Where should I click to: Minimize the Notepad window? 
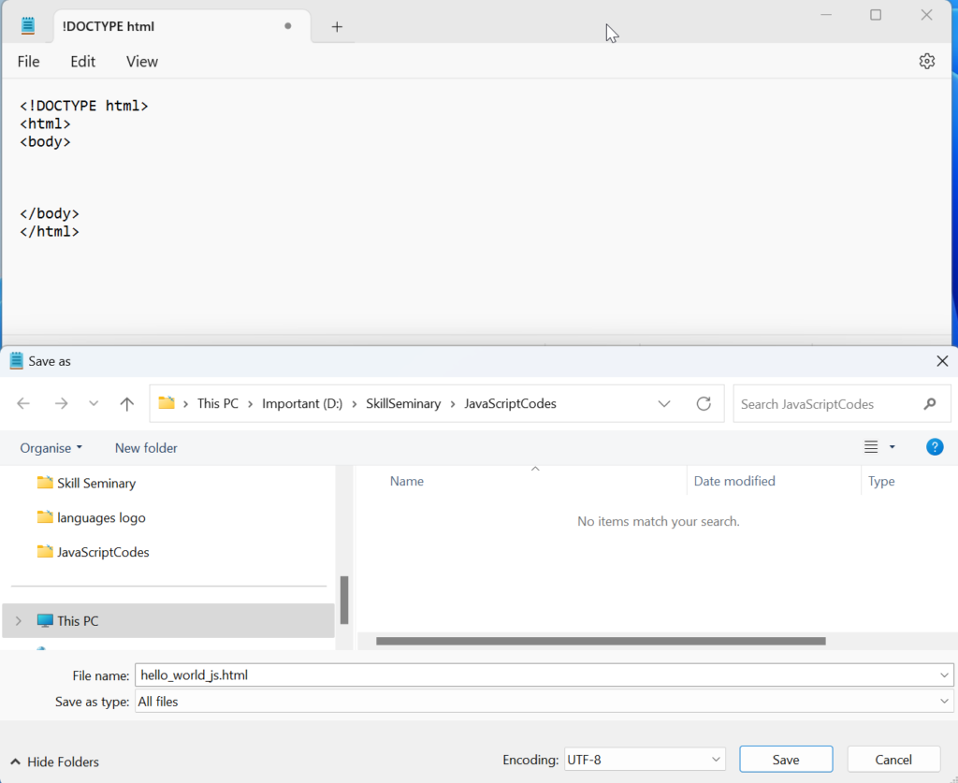826,15
